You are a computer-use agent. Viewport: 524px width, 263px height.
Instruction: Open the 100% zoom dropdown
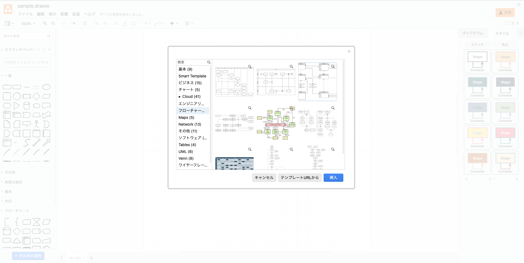tap(28, 24)
